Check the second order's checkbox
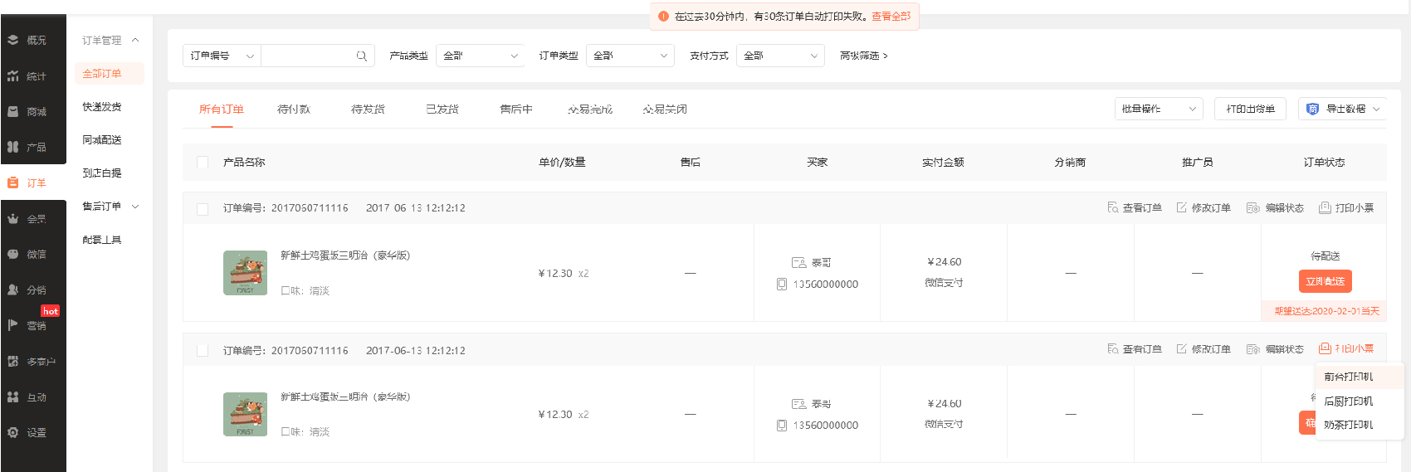The width and height of the screenshot is (1411, 472). point(203,351)
